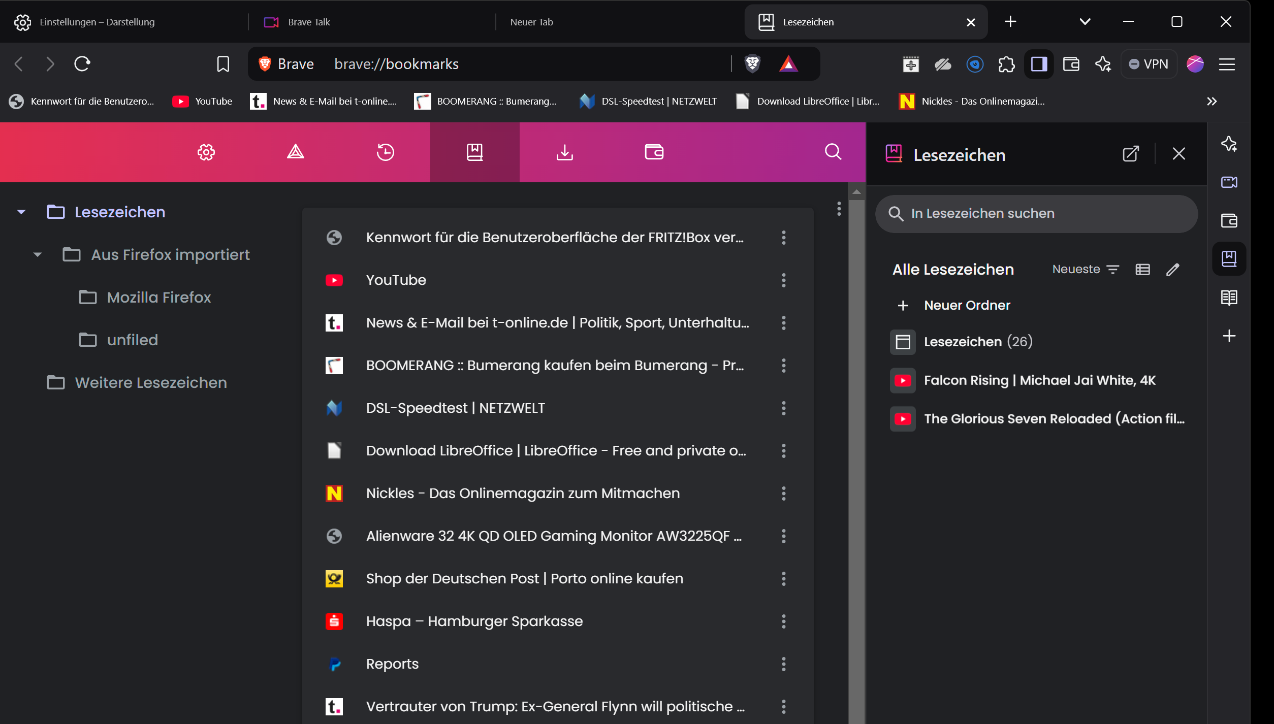Select Nickles – Das Onlinemagazin bookmark row
Viewport: 1274px width, 724px height.
(x=558, y=493)
